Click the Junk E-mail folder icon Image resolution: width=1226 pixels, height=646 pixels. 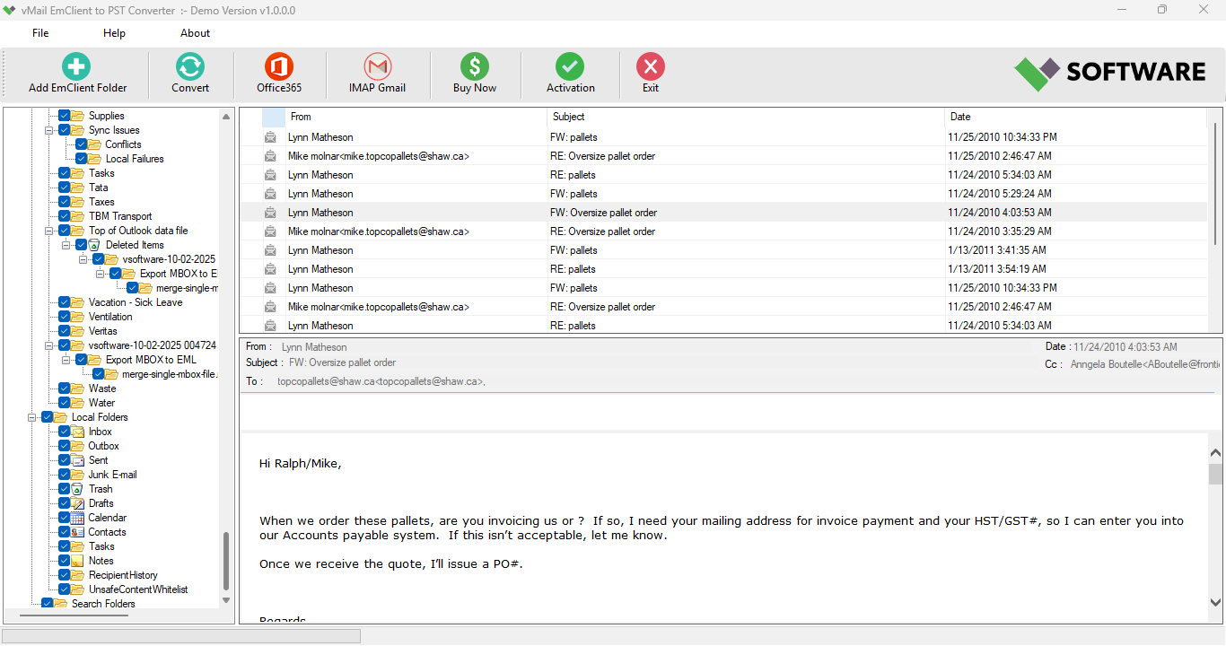point(78,475)
